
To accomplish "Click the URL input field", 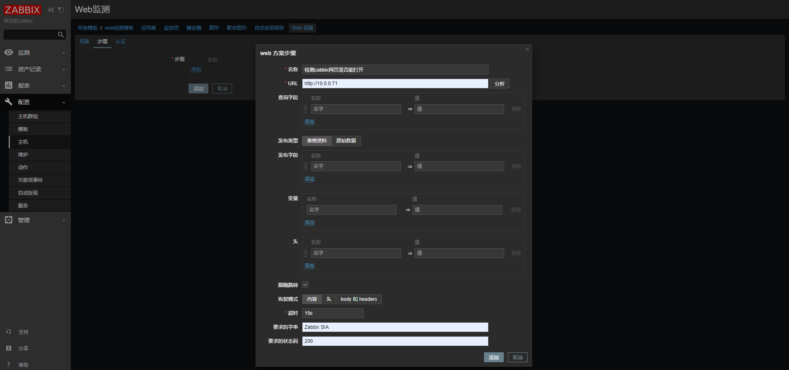I will pos(395,84).
